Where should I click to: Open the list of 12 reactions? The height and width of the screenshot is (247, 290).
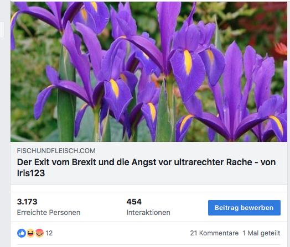[x=49, y=233]
